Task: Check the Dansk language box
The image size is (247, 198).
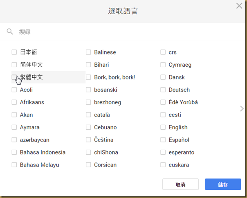Action: coord(163,77)
